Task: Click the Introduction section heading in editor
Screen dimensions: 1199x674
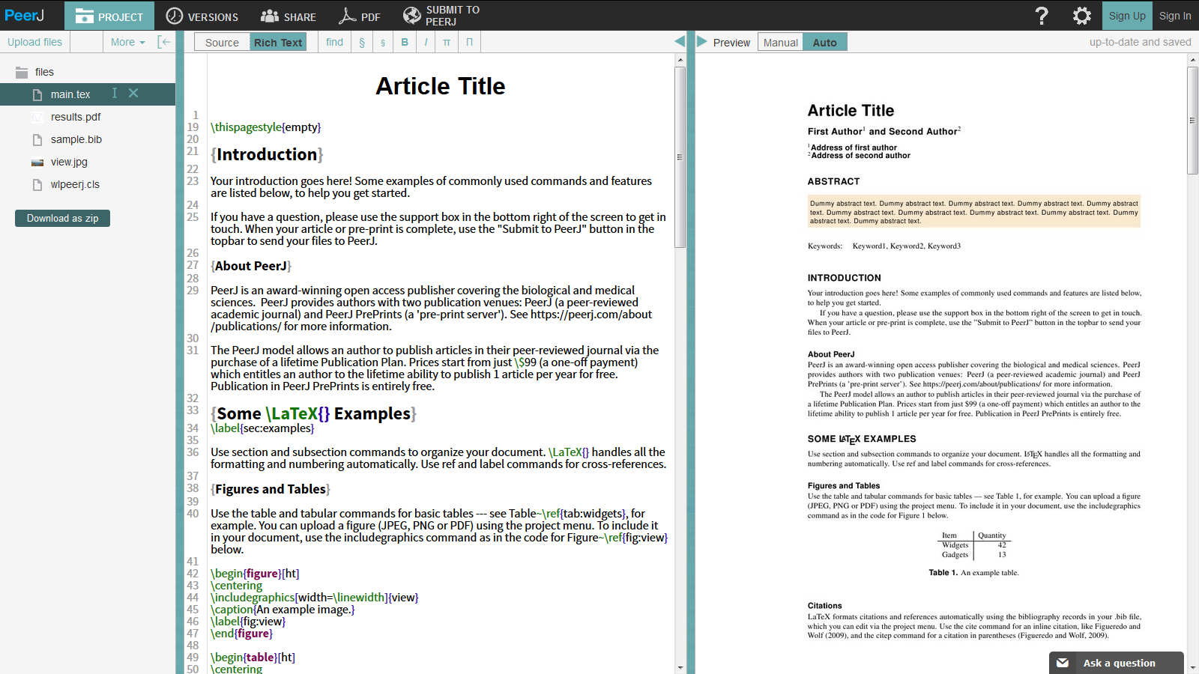Action: 267,154
